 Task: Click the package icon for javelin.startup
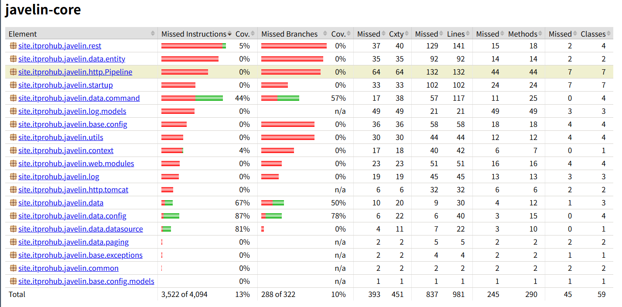click(x=13, y=85)
